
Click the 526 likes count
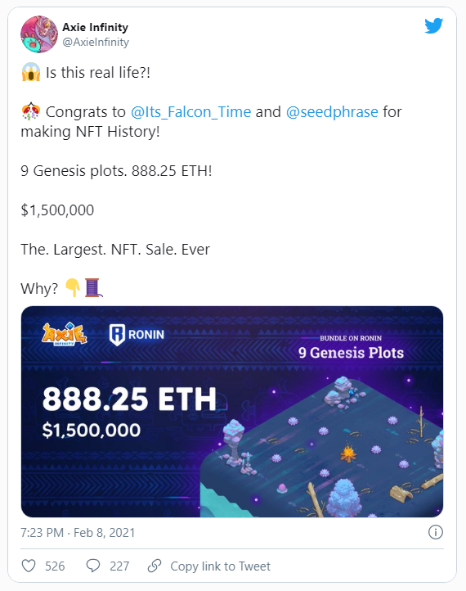point(55,566)
